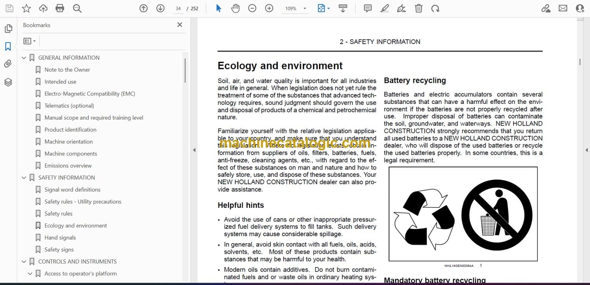590x285 pixels.
Task: Open the Add comment sticky note tool
Action: pos(368,8)
